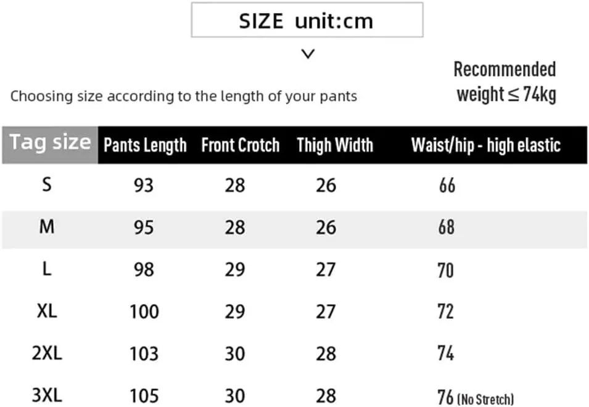
Task: Choose the XL size row label
Action: tap(47, 311)
